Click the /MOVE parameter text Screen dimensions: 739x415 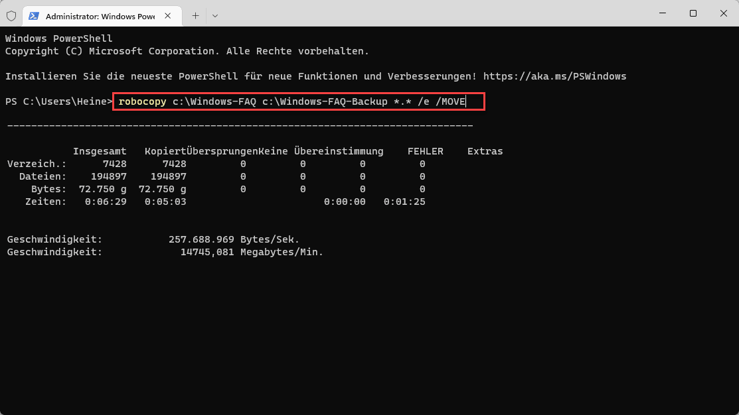pyautogui.click(x=450, y=101)
